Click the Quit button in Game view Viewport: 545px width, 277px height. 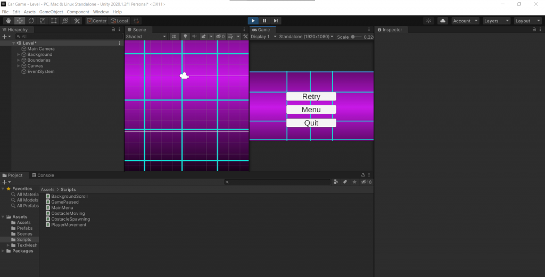coord(311,123)
